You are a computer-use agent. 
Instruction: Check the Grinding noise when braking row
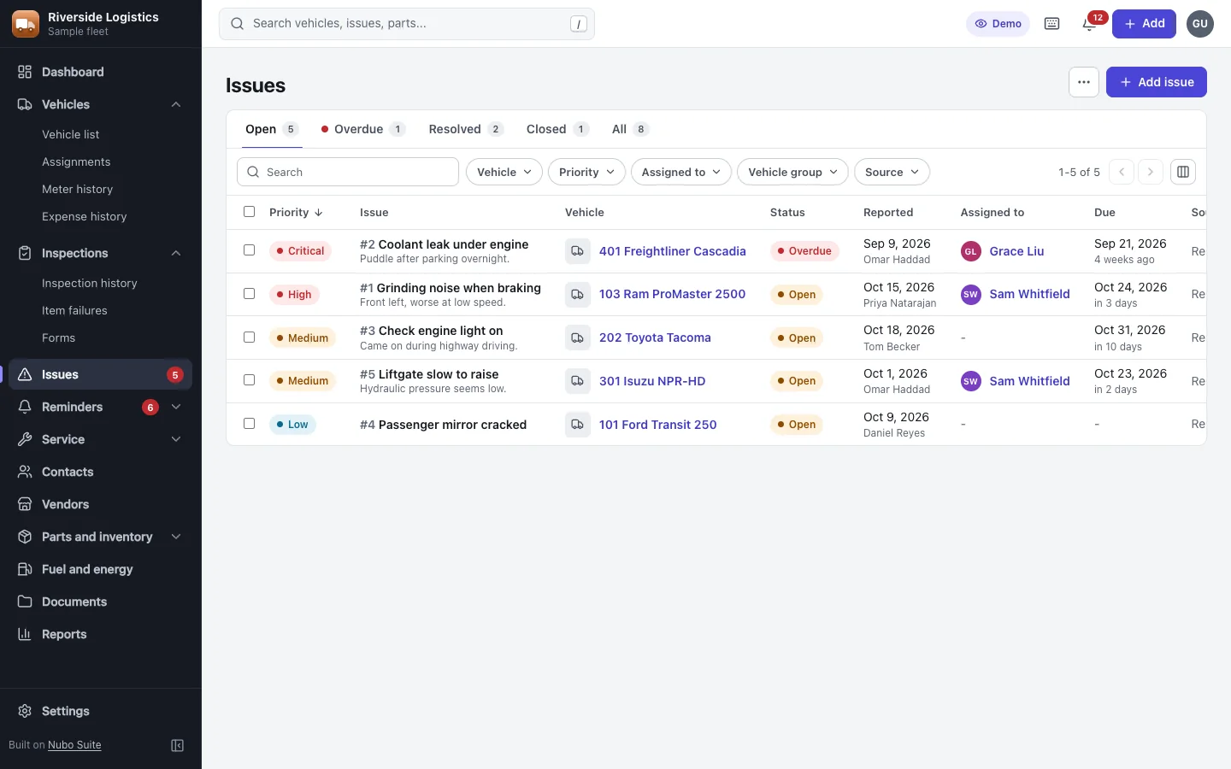pos(250,294)
